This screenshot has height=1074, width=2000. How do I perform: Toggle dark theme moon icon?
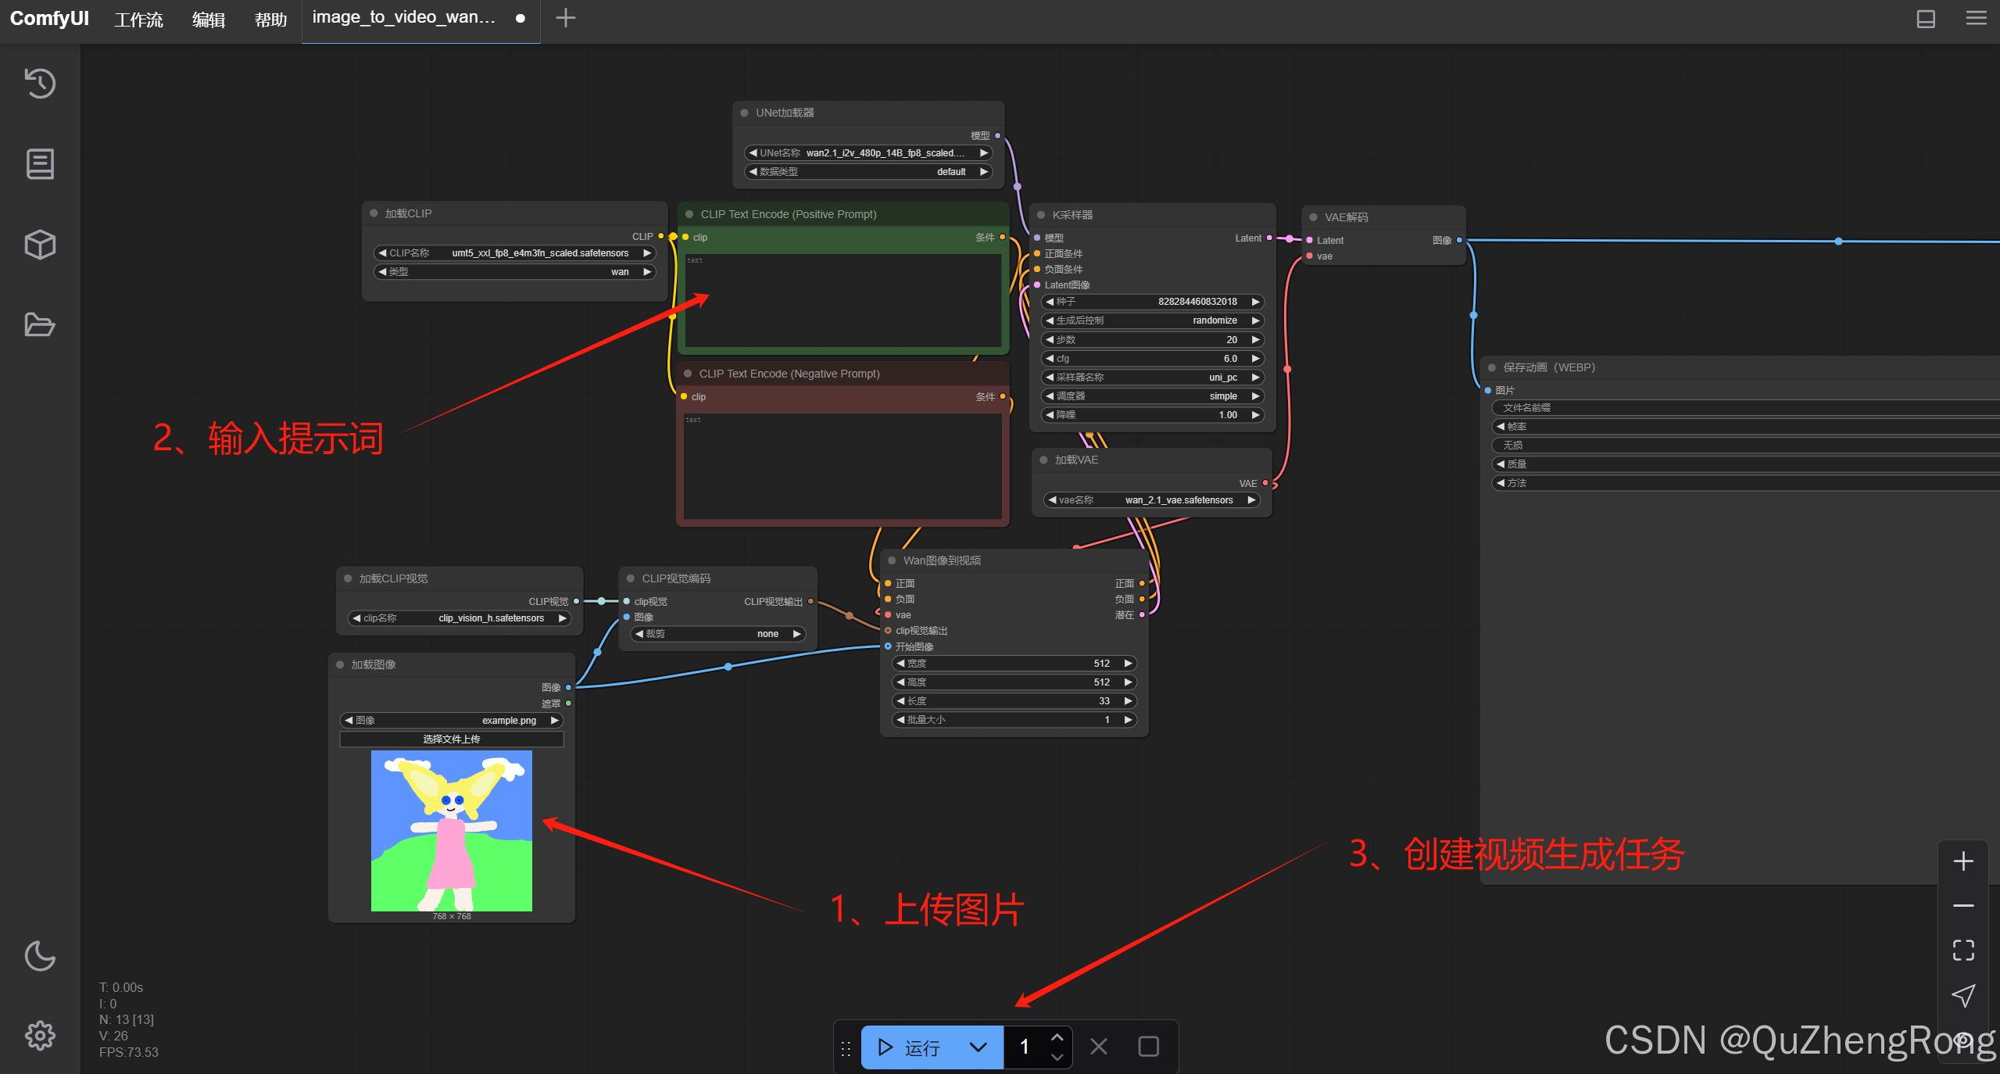point(40,955)
